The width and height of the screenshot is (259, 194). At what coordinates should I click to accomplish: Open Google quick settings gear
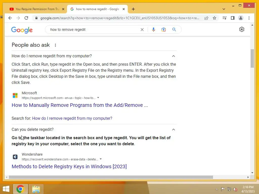[x=242, y=29]
